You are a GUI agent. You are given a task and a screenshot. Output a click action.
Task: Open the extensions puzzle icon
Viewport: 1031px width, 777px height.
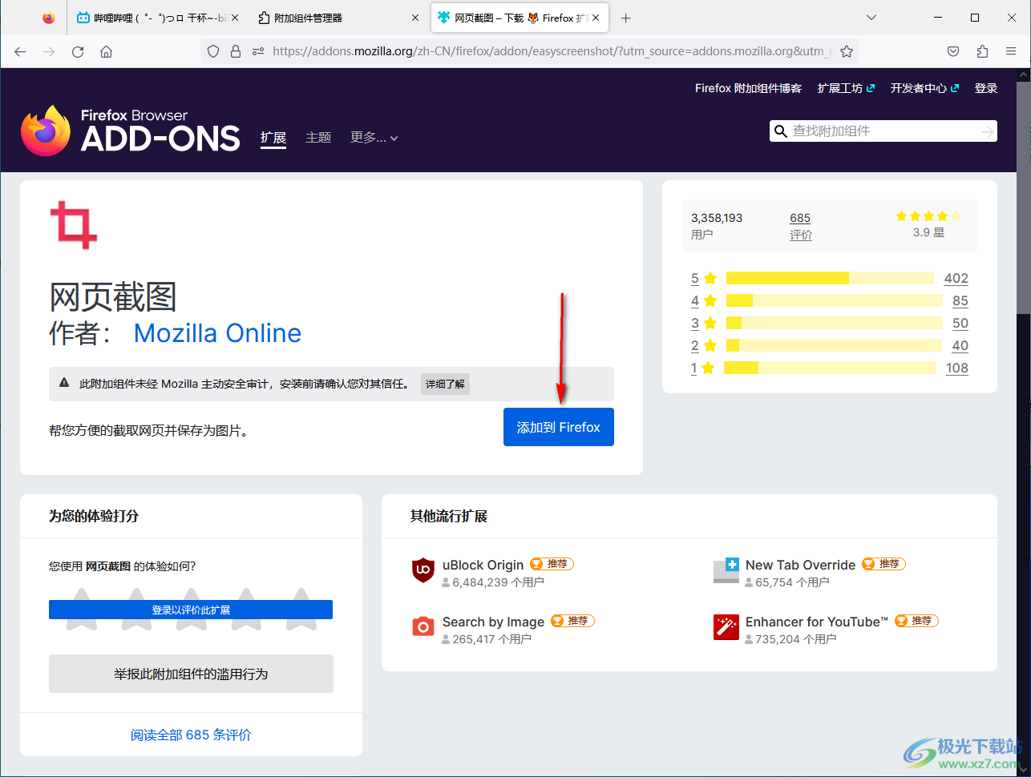(x=982, y=51)
